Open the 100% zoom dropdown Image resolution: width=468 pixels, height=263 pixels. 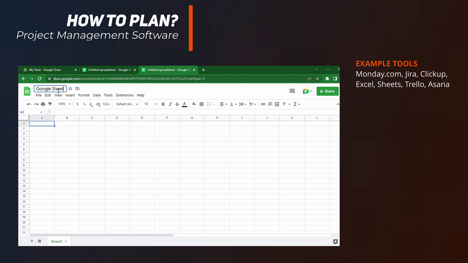click(65, 104)
